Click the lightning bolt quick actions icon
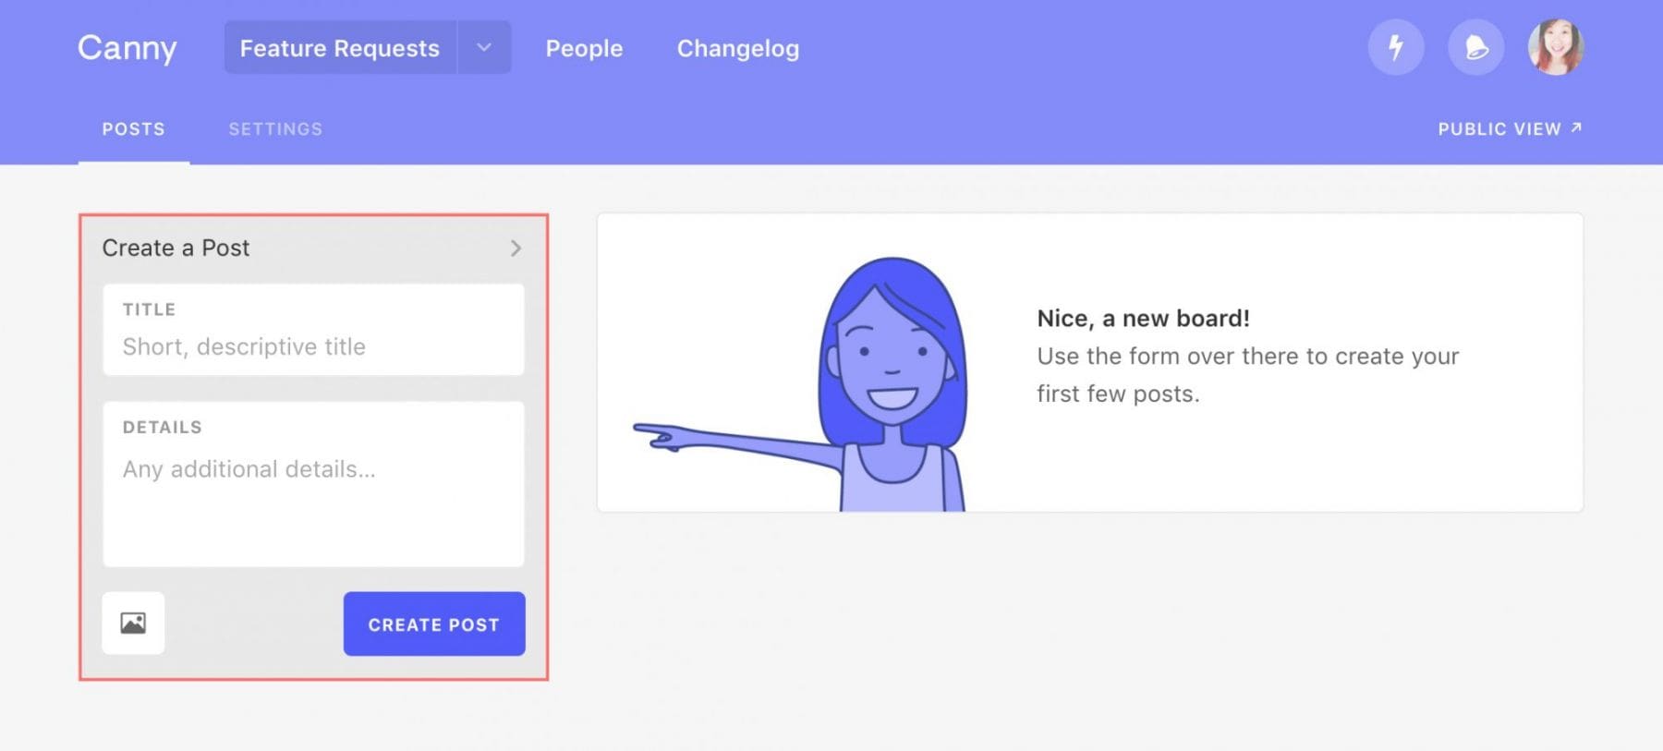 pos(1397,48)
